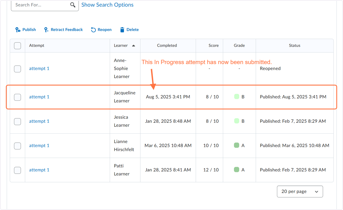Image resolution: width=343 pixels, height=210 pixels.
Task: Click the Jacqueline Learner name cell
Action: [125, 97]
